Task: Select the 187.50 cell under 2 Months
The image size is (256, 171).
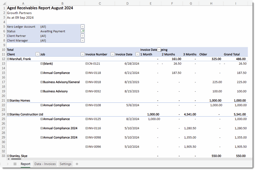Action: 176,73
